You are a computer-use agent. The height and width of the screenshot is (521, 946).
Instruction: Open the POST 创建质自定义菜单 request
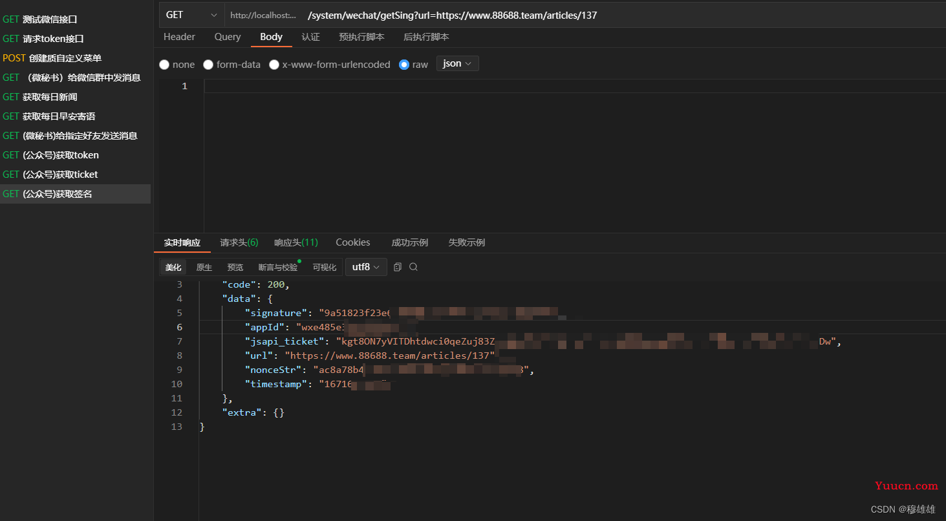75,58
